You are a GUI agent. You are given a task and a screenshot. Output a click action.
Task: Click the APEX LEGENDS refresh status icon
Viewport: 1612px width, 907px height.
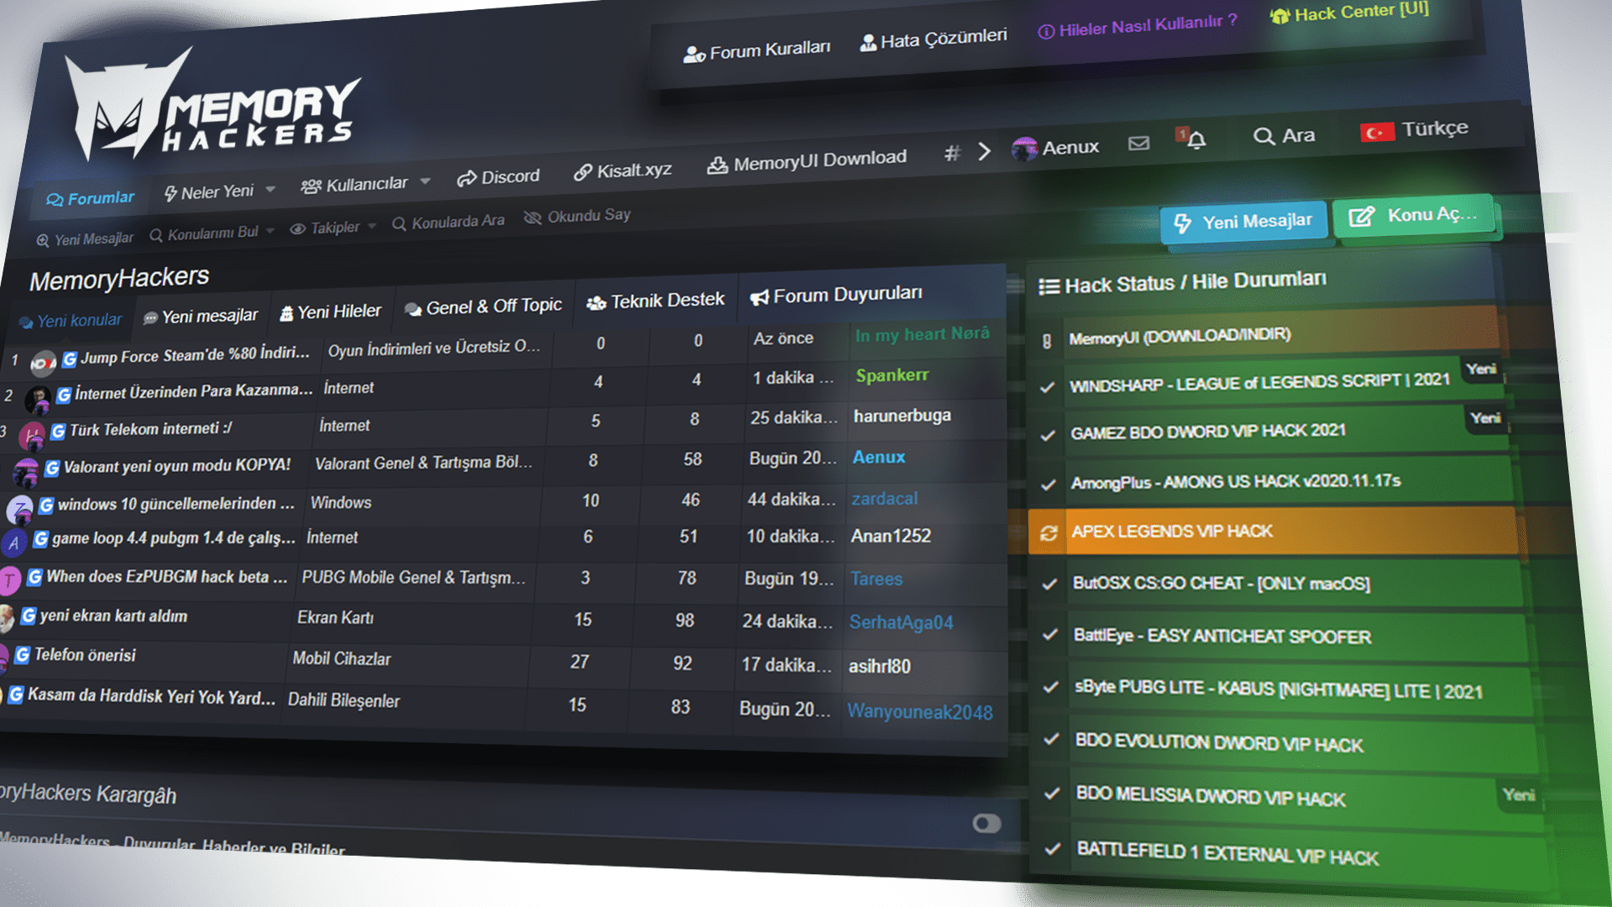point(1049,532)
